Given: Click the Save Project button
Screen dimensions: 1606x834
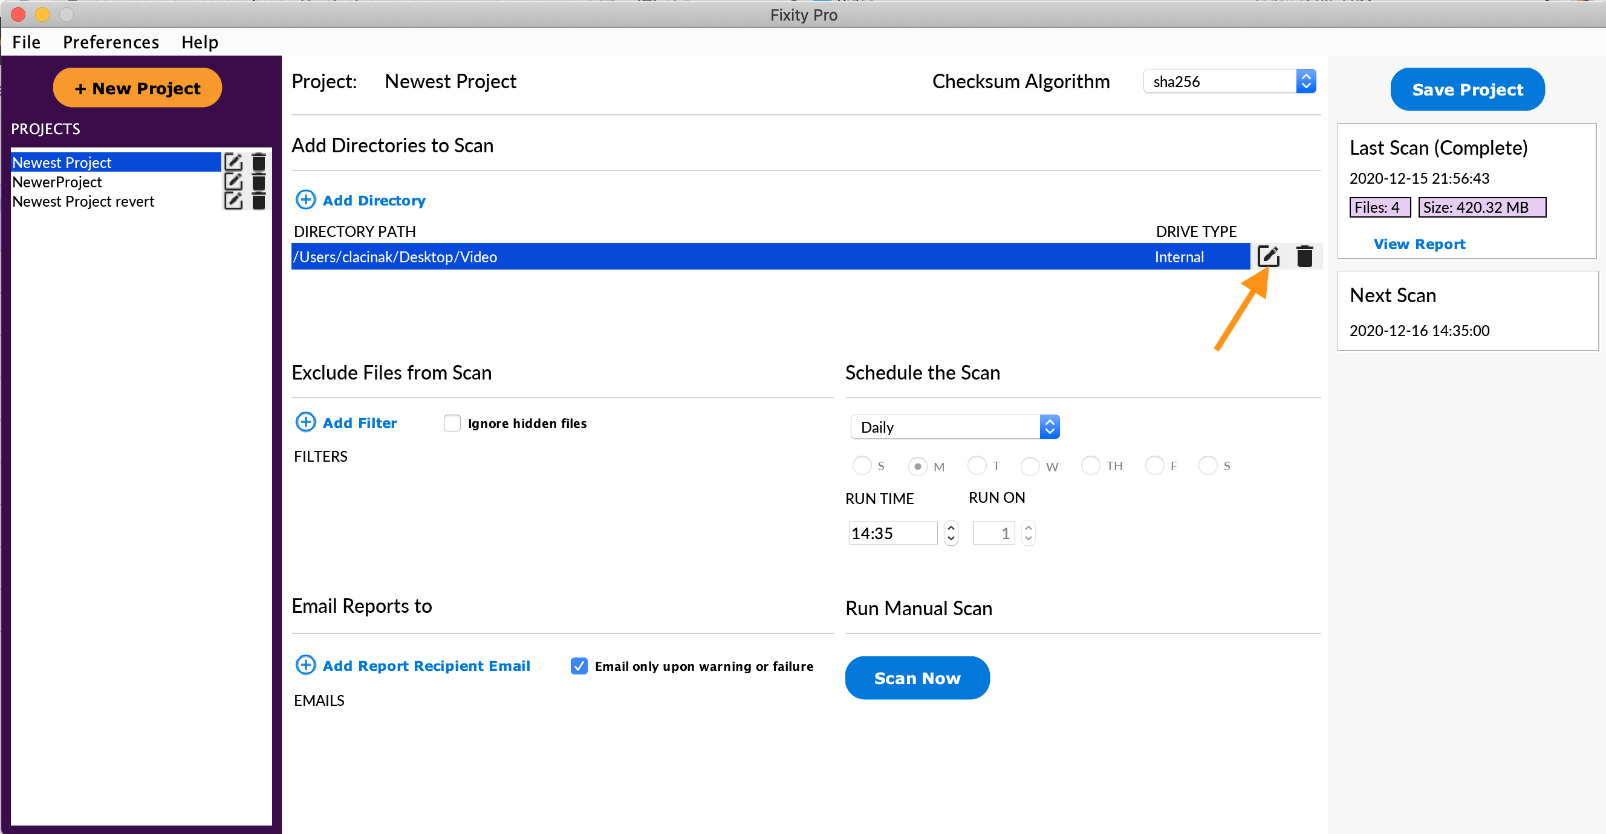Looking at the screenshot, I should pos(1468,89).
